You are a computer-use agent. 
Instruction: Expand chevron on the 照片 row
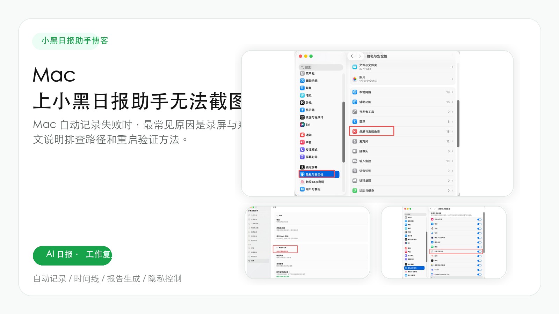tap(452, 79)
